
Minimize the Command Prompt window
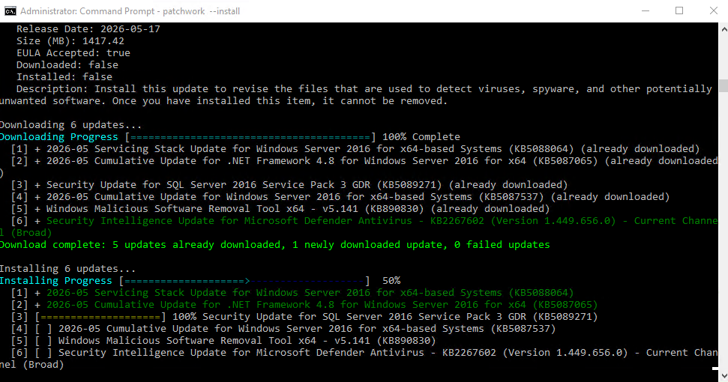[x=646, y=10]
